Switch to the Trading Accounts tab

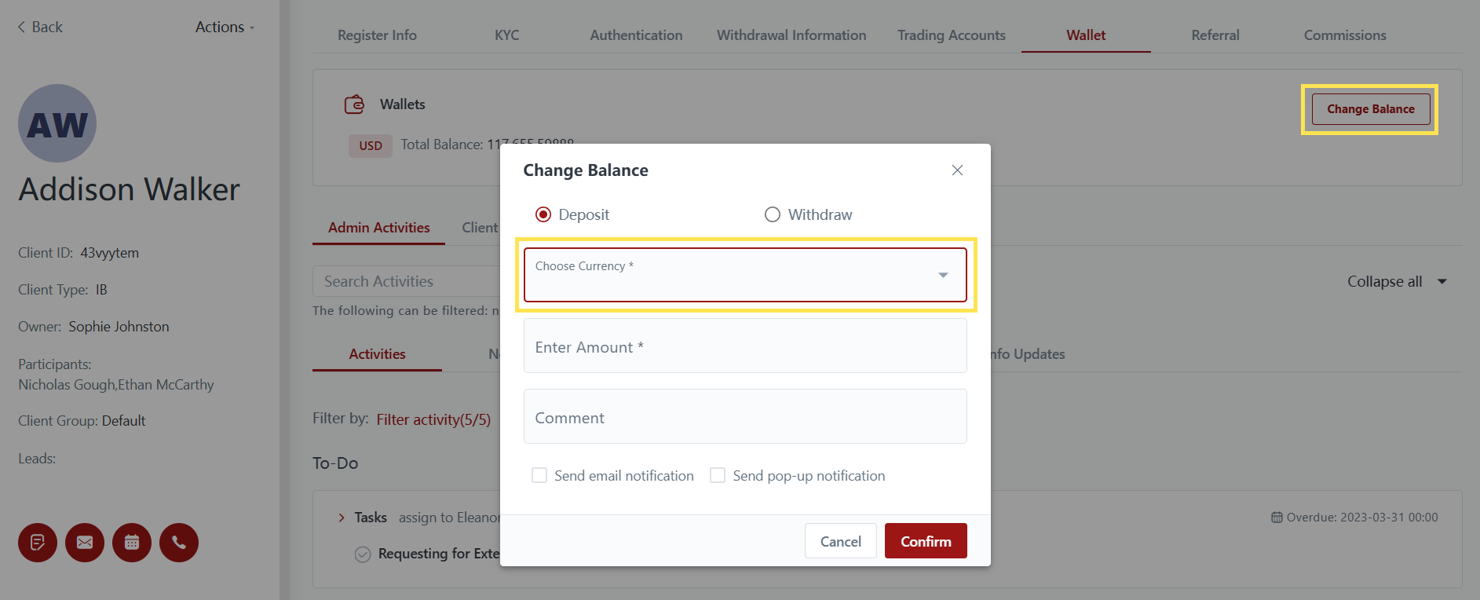click(x=951, y=35)
